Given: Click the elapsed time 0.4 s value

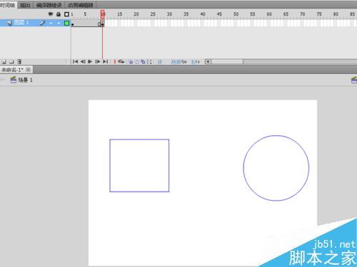Looking at the screenshot, I should 196,62.
